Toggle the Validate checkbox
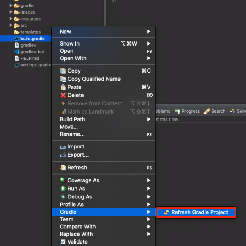246x246 pixels. coord(63,241)
